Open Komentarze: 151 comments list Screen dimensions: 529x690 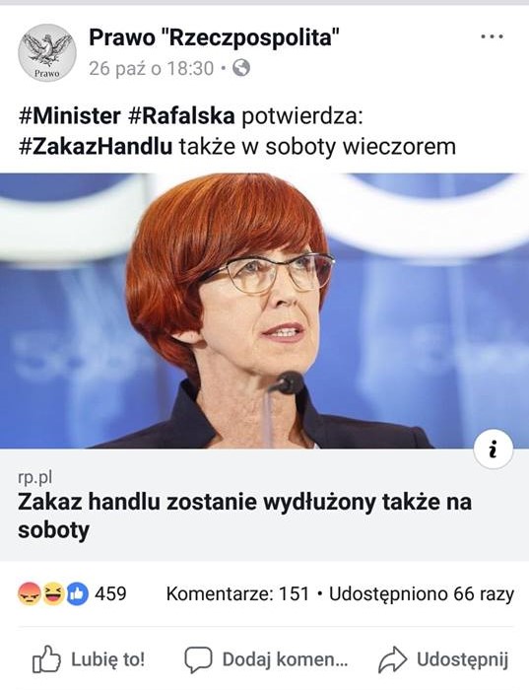tap(237, 594)
